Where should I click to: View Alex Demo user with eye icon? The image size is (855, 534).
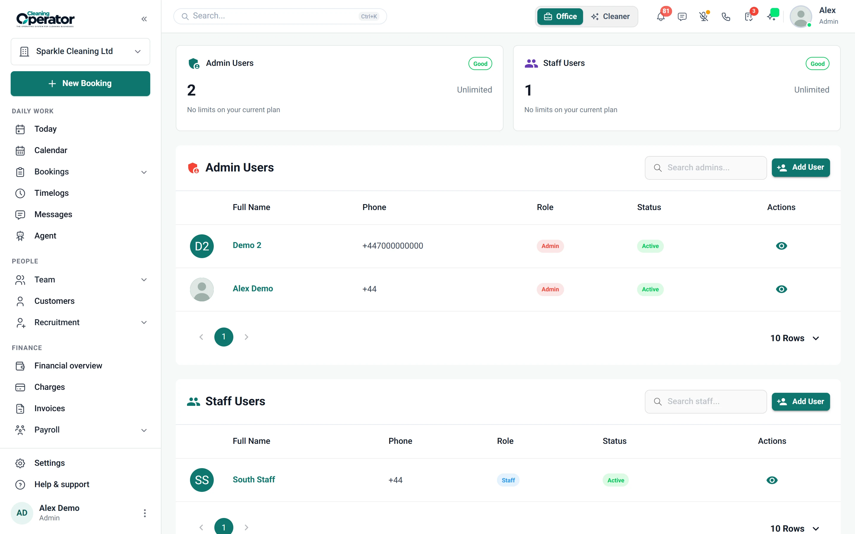pyautogui.click(x=781, y=290)
